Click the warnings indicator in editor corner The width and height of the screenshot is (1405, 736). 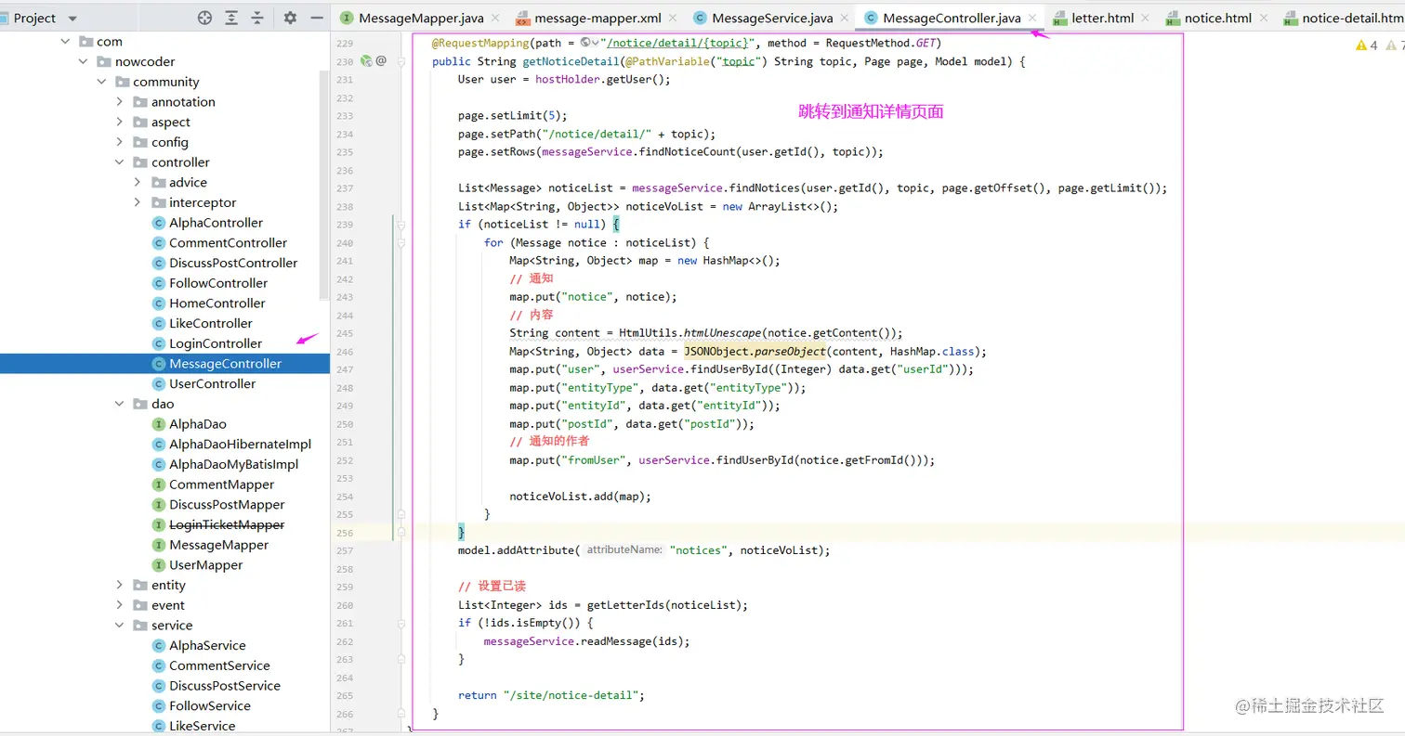coord(1367,45)
